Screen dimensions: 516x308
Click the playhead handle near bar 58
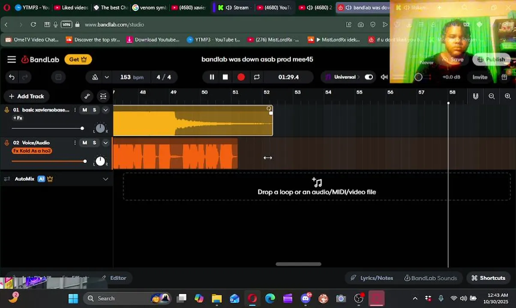pos(448,103)
